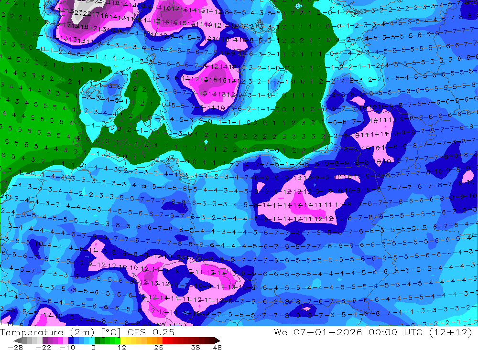This screenshot has width=478, height=350.
Task: Click the "-28" legend label
Action: [x=15, y=347]
